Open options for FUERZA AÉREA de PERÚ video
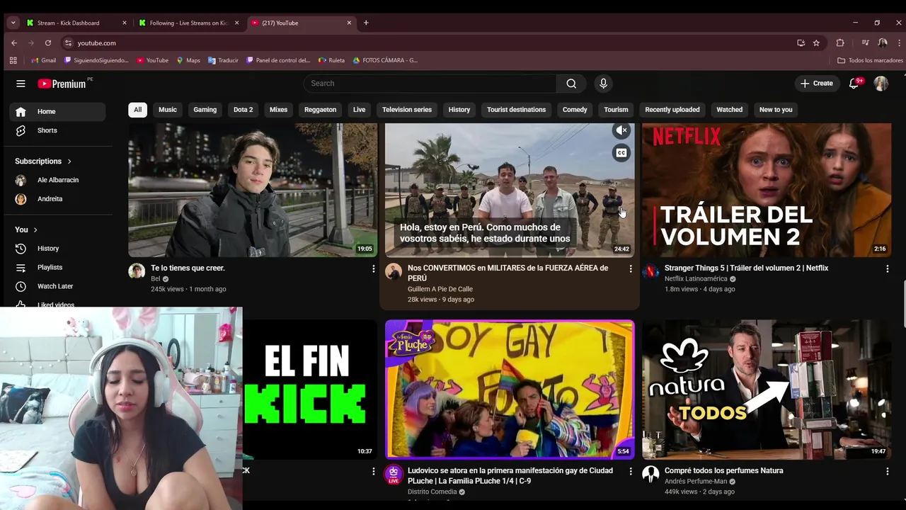Screen dimensions: 906x510 tap(630, 269)
